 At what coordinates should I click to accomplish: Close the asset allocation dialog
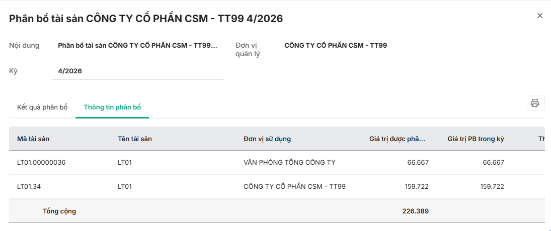click(x=540, y=16)
